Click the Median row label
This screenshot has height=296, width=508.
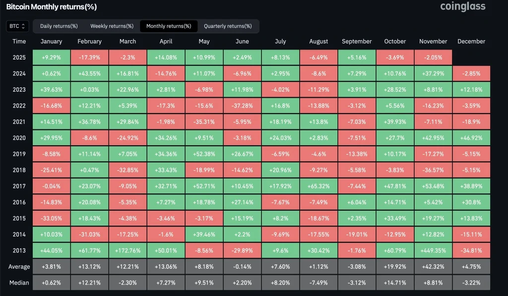(x=19, y=283)
